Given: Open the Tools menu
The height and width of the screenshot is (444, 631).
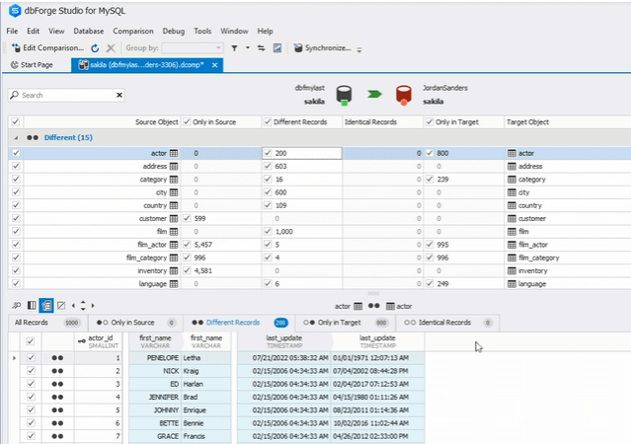Looking at the screenshot, I should [x=202, y=31].
